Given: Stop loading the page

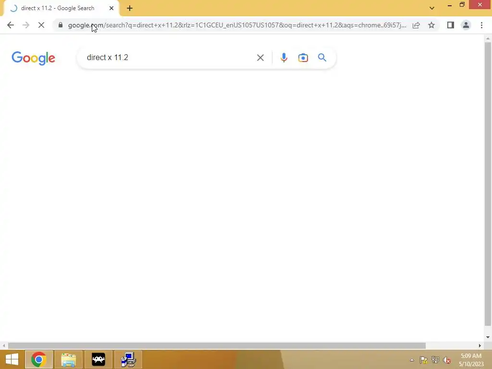Looking at the screenshot, I should click(x=41, y=25).
